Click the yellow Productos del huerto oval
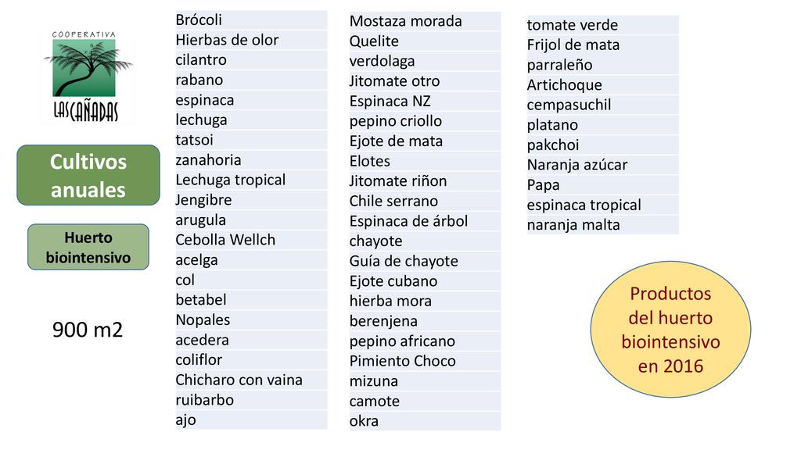Image resolution: width=801 pixels, height=450 pixels. pyautogui.click(x=670, y=329)
